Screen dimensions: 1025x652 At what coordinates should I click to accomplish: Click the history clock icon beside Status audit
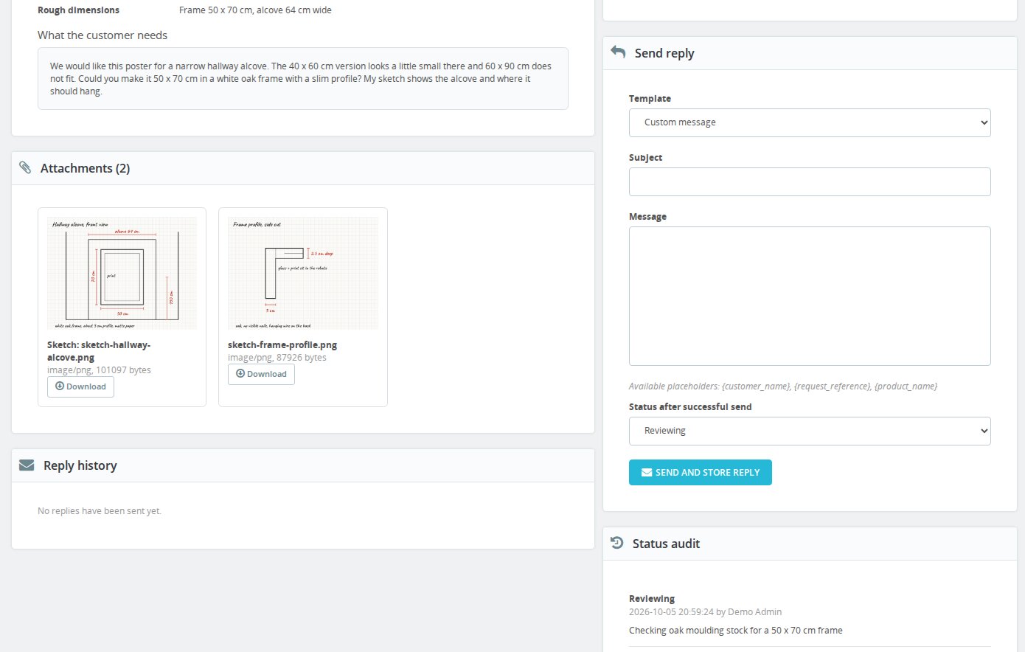617,543
